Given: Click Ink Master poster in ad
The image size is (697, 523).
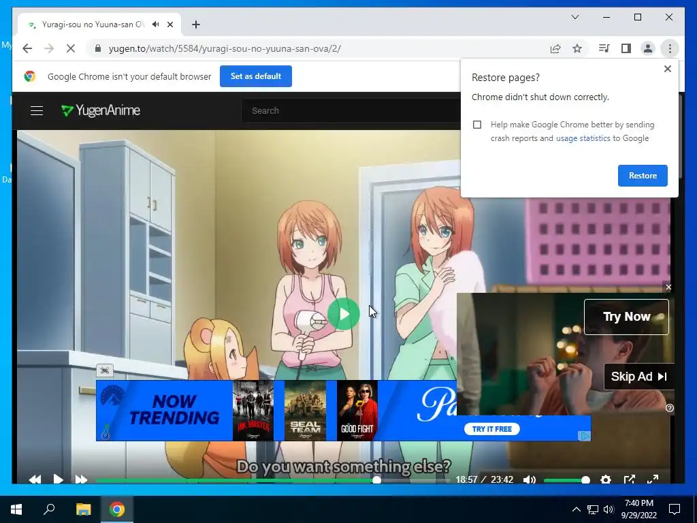Looking at the screenshot, I should (253, 411).
